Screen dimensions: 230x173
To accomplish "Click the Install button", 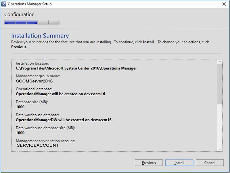I will 179,163.
